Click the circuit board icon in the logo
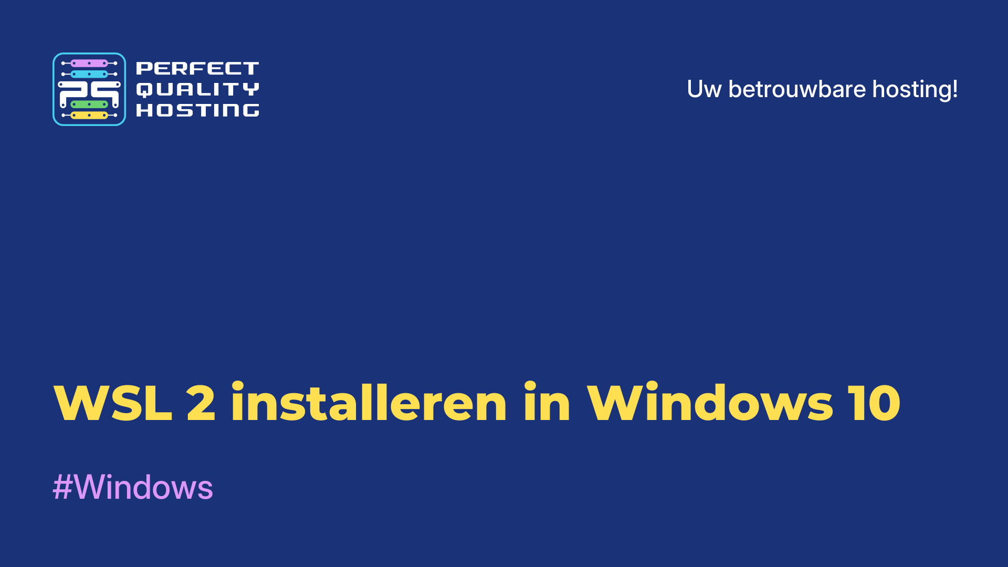 coord(89,89)
